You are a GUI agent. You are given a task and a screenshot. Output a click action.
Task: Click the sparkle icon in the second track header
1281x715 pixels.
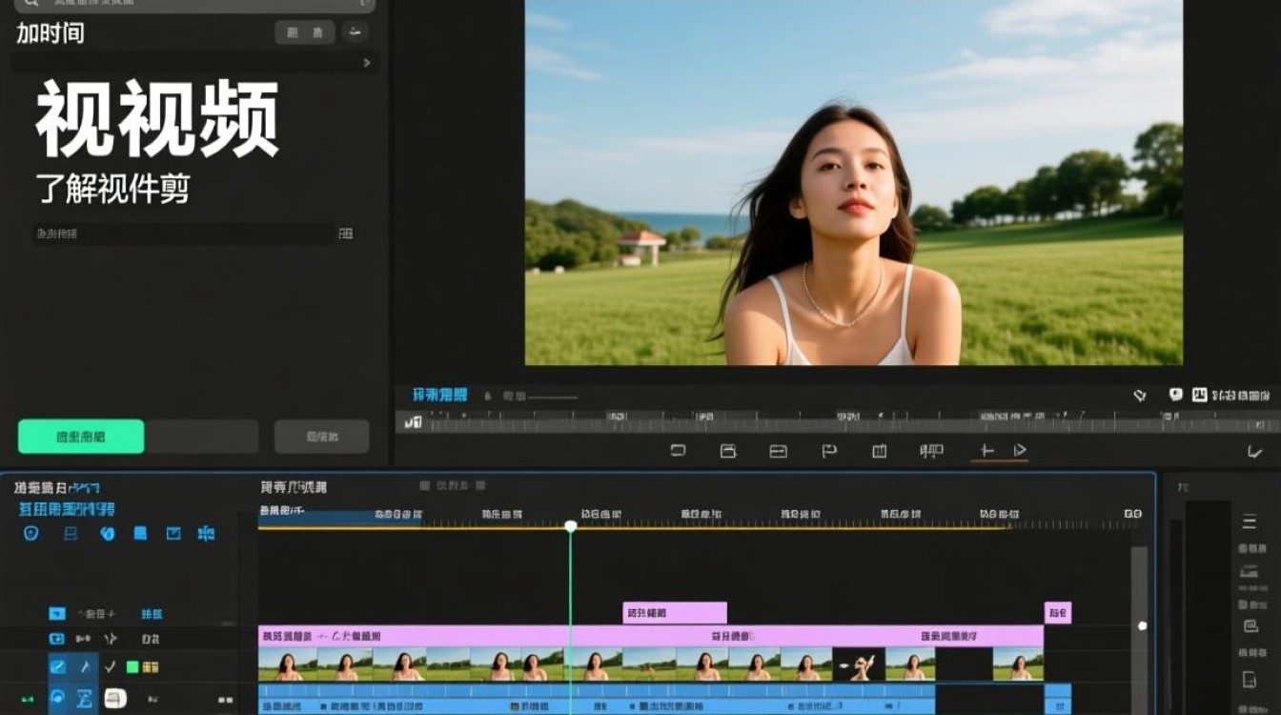[x=110, y=639]
